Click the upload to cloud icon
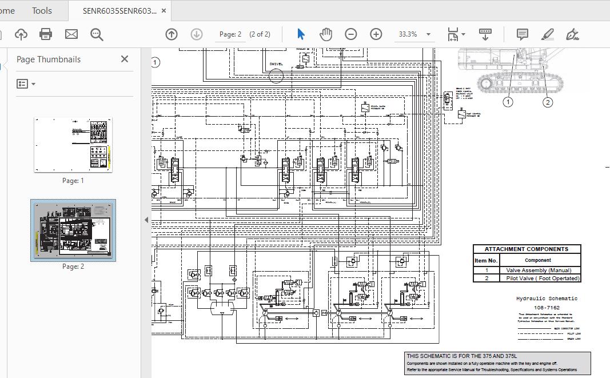 [21, 34]
